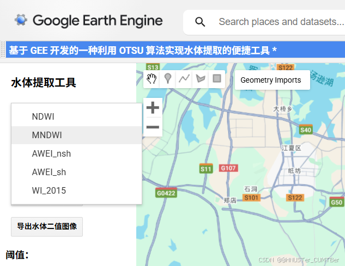
Task: Select the add marker tool
Action: (x=168, y=79)
